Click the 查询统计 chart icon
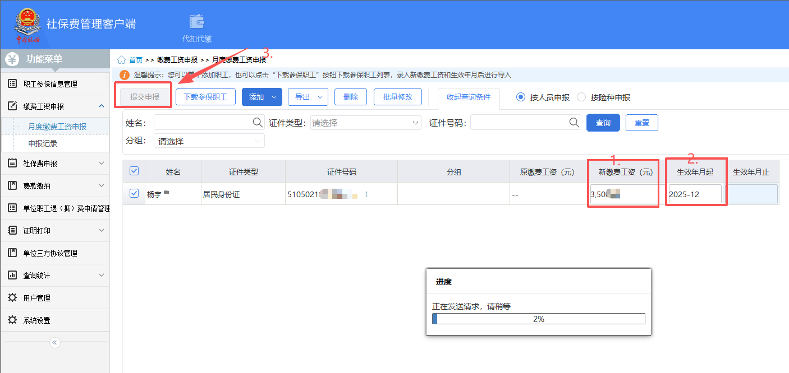Viewport: 789px width, 373px height. pos(12,276)
